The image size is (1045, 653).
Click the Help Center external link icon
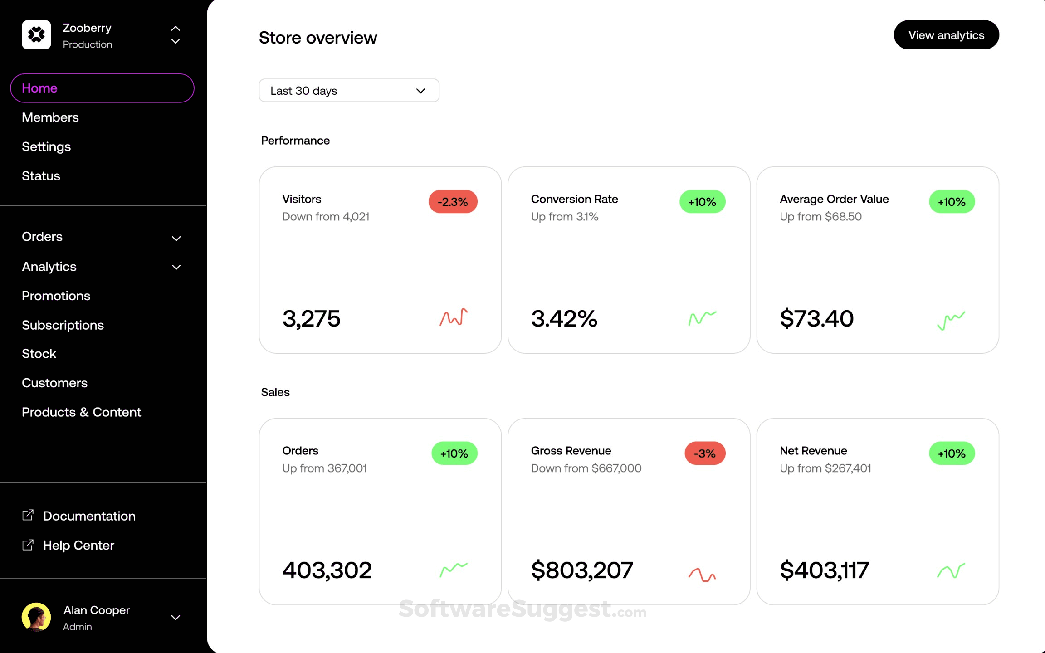point(28,545)
